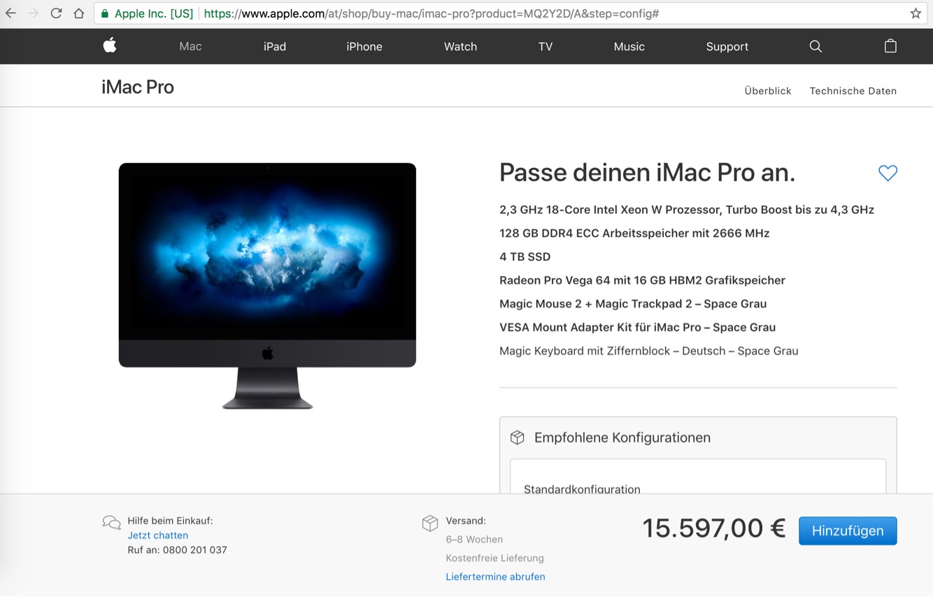The image size is (933, 597).
Task: Click 'Magic Keyboard mit Ziffernblock' line
Action: coord(648,351)
